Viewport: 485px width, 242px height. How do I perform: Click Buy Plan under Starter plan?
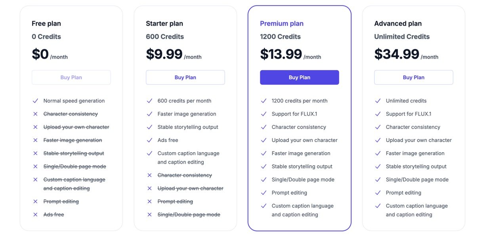pyautogui.click(x=185, y=78)
